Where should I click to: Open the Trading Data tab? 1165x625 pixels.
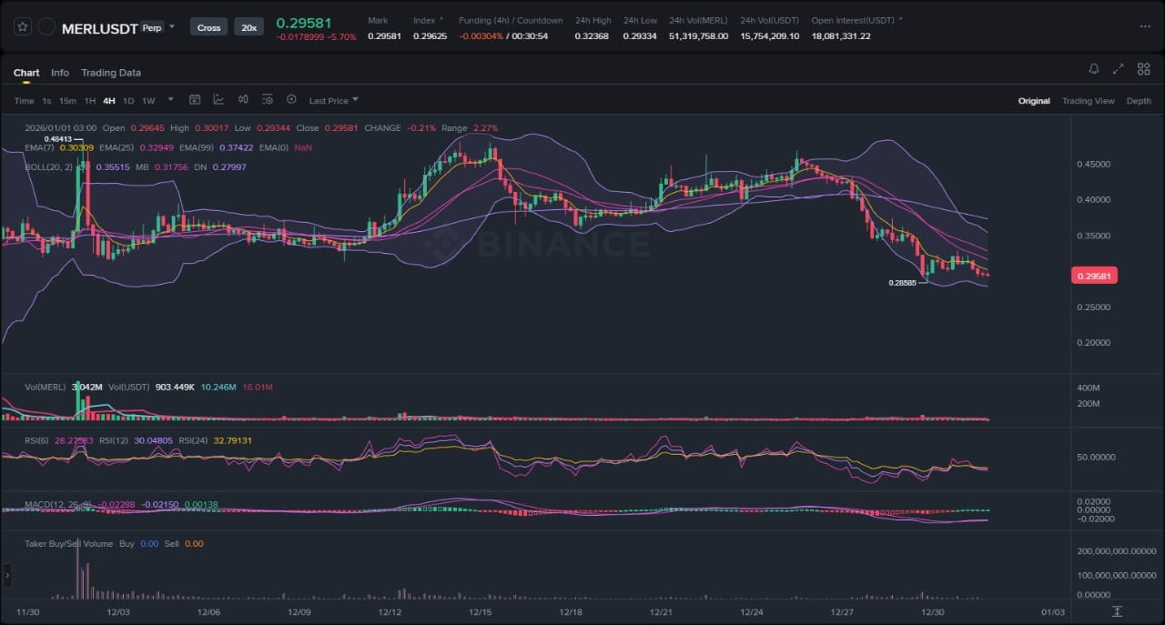(111, 73)
